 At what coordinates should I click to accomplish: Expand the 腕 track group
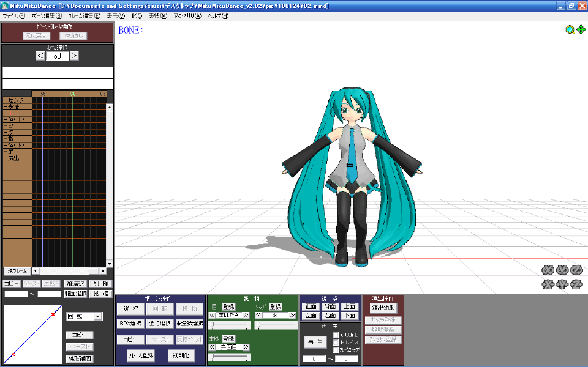click(6, 132)
